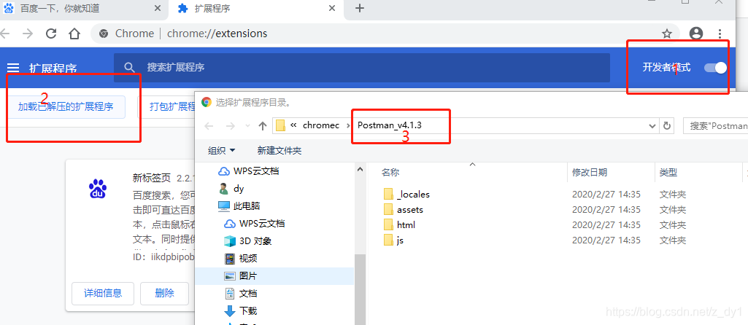The width and height of the screenshot is (748, 325).
Task: Refresh the folder dialog view
Action: pos(666,126)
